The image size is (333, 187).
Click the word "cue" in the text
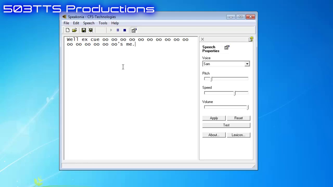coord(95,39)
